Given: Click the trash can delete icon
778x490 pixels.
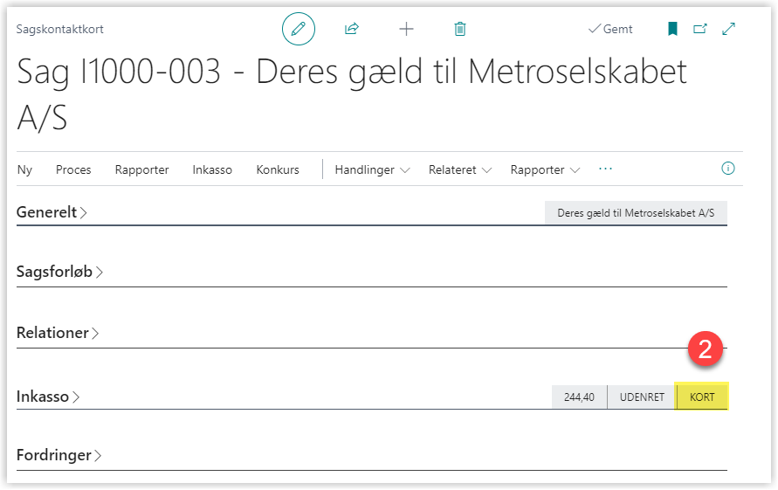Looking at the screenshot, I should point(460,29).
